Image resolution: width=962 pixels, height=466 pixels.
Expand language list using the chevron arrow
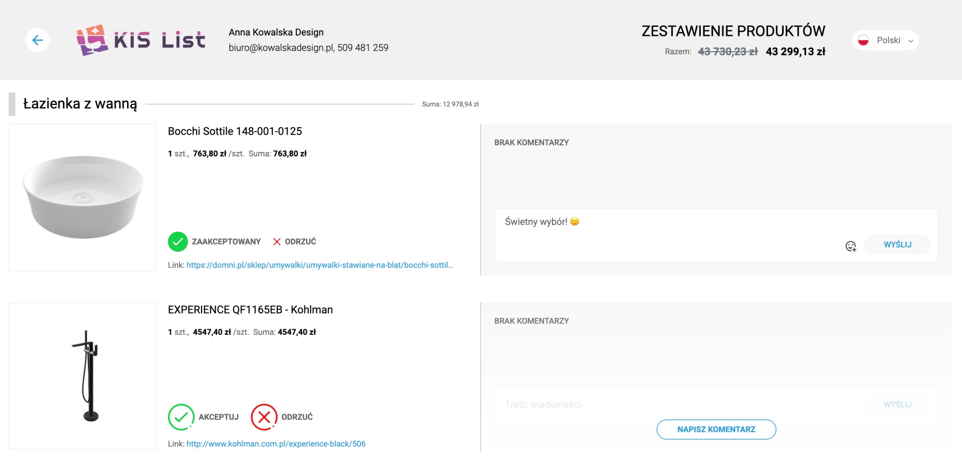coord(911,41)
